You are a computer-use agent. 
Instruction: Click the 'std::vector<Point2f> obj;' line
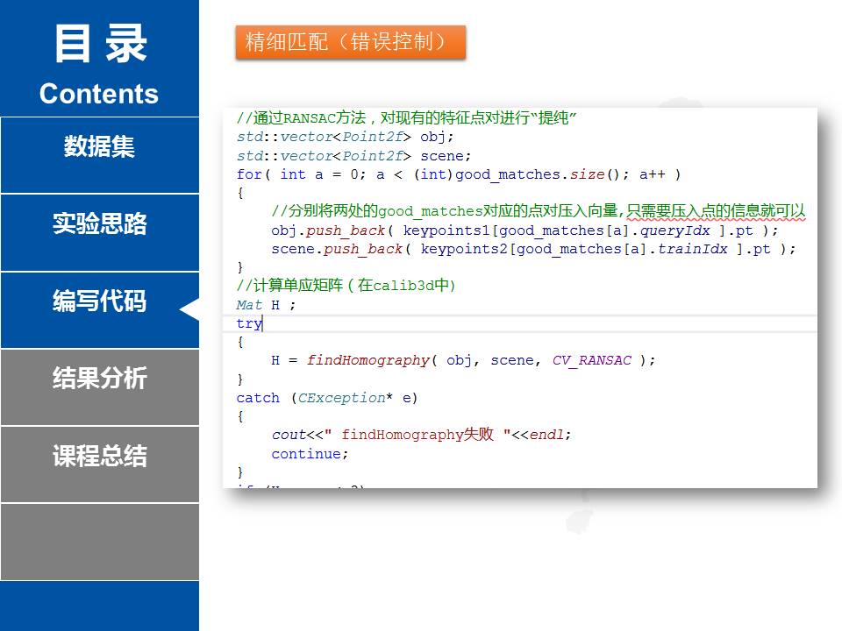point(346,137)
